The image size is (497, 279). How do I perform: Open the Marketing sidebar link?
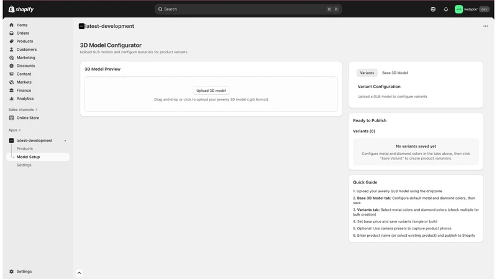point(26,58)
